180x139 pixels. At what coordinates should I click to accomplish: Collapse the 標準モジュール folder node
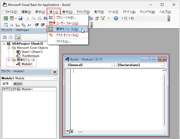coord(9,60)
